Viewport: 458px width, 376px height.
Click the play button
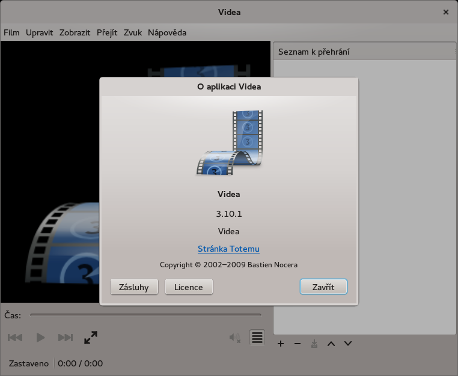[x=40, y=338]
